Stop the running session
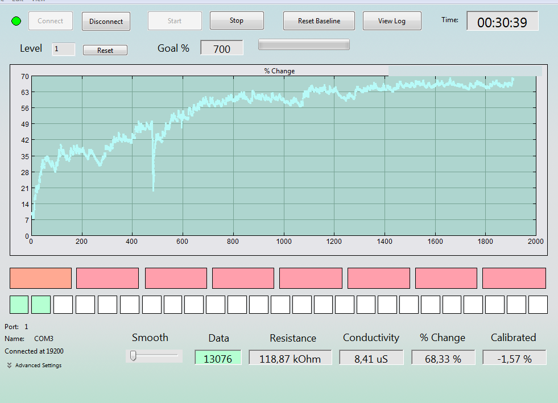This screenshot has width=558, height=403. (x=237, y=20)
